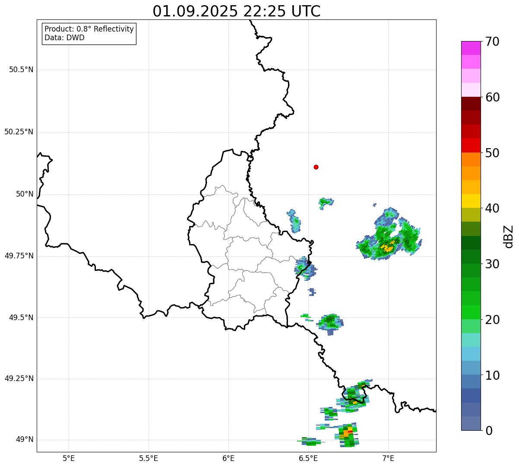Screen dimensions: 519x467
Task: Click the bright green colorbar segment above 20
Action: pyautogui.click(x=471, y=312)
